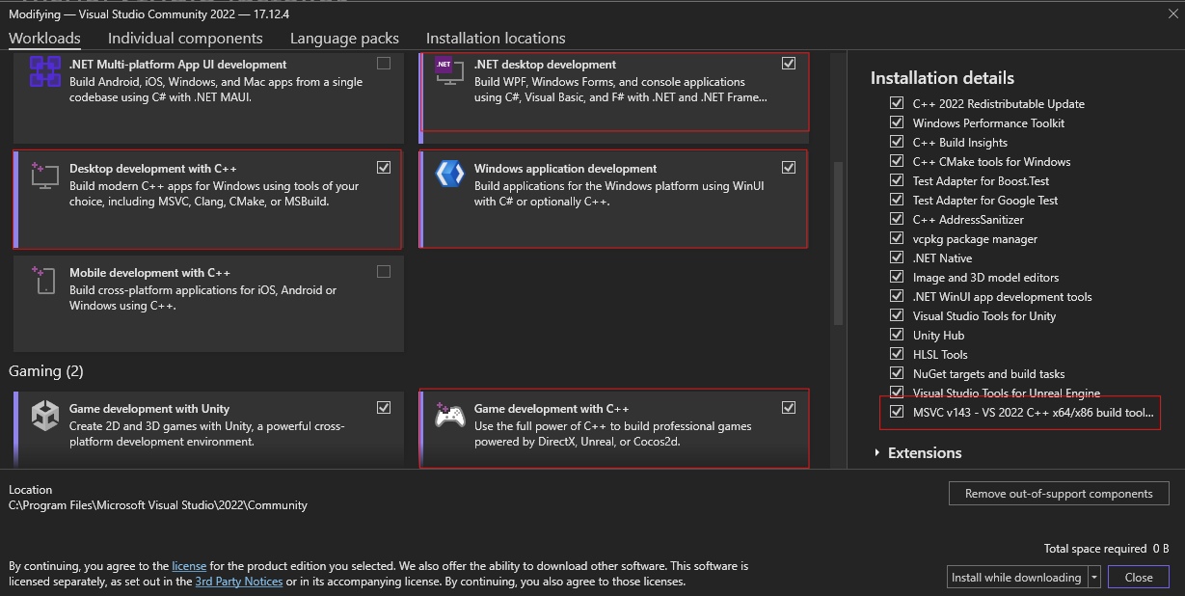Open the license link

(x=189, y=566)
